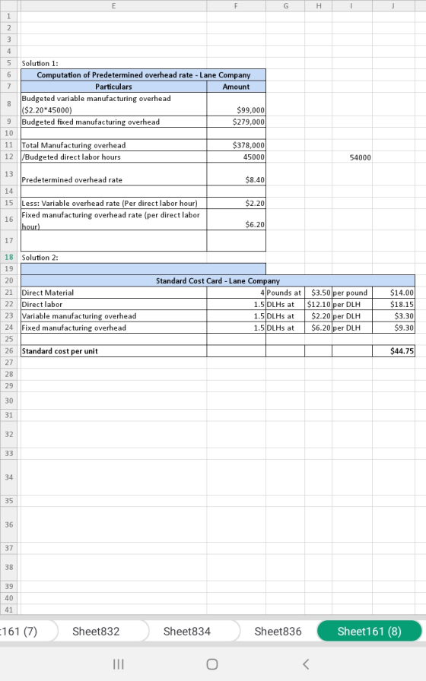The width and height of the screenshot is (426, 681).
Task: Click the 'Less: Variable overhead rate' cell
Action: [113, 203]
